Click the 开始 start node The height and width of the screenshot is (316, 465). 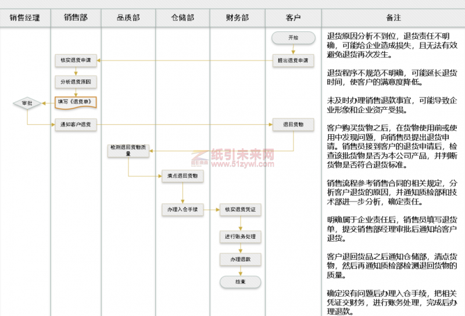coord(294,38)
